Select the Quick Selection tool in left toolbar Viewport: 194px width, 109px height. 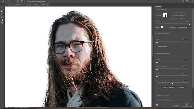2,8
